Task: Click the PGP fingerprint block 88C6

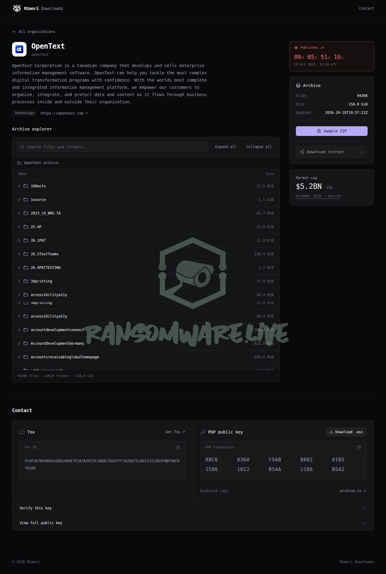Action: click(x=211, y=460)
